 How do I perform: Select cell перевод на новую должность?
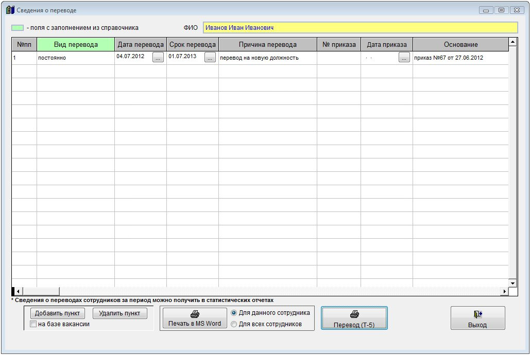pyautogui.click(x=268, y=58)
